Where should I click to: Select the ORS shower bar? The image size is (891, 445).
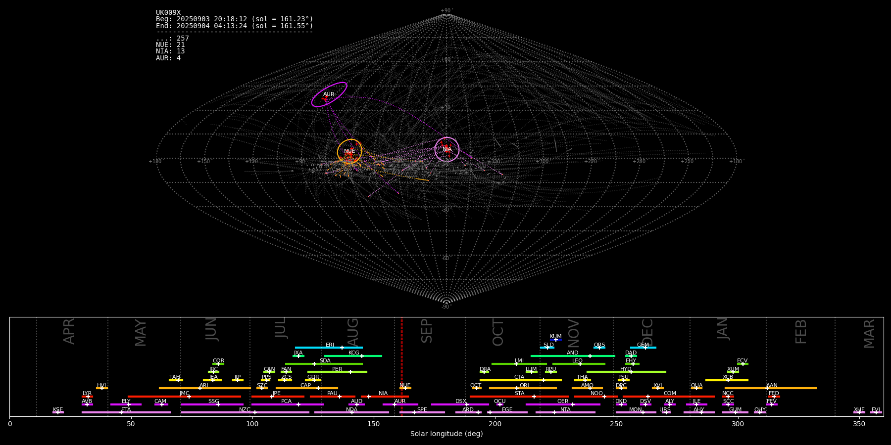pos(599,348)
